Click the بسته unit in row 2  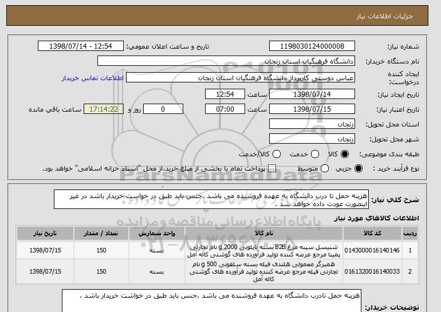(x=157, y=272)
